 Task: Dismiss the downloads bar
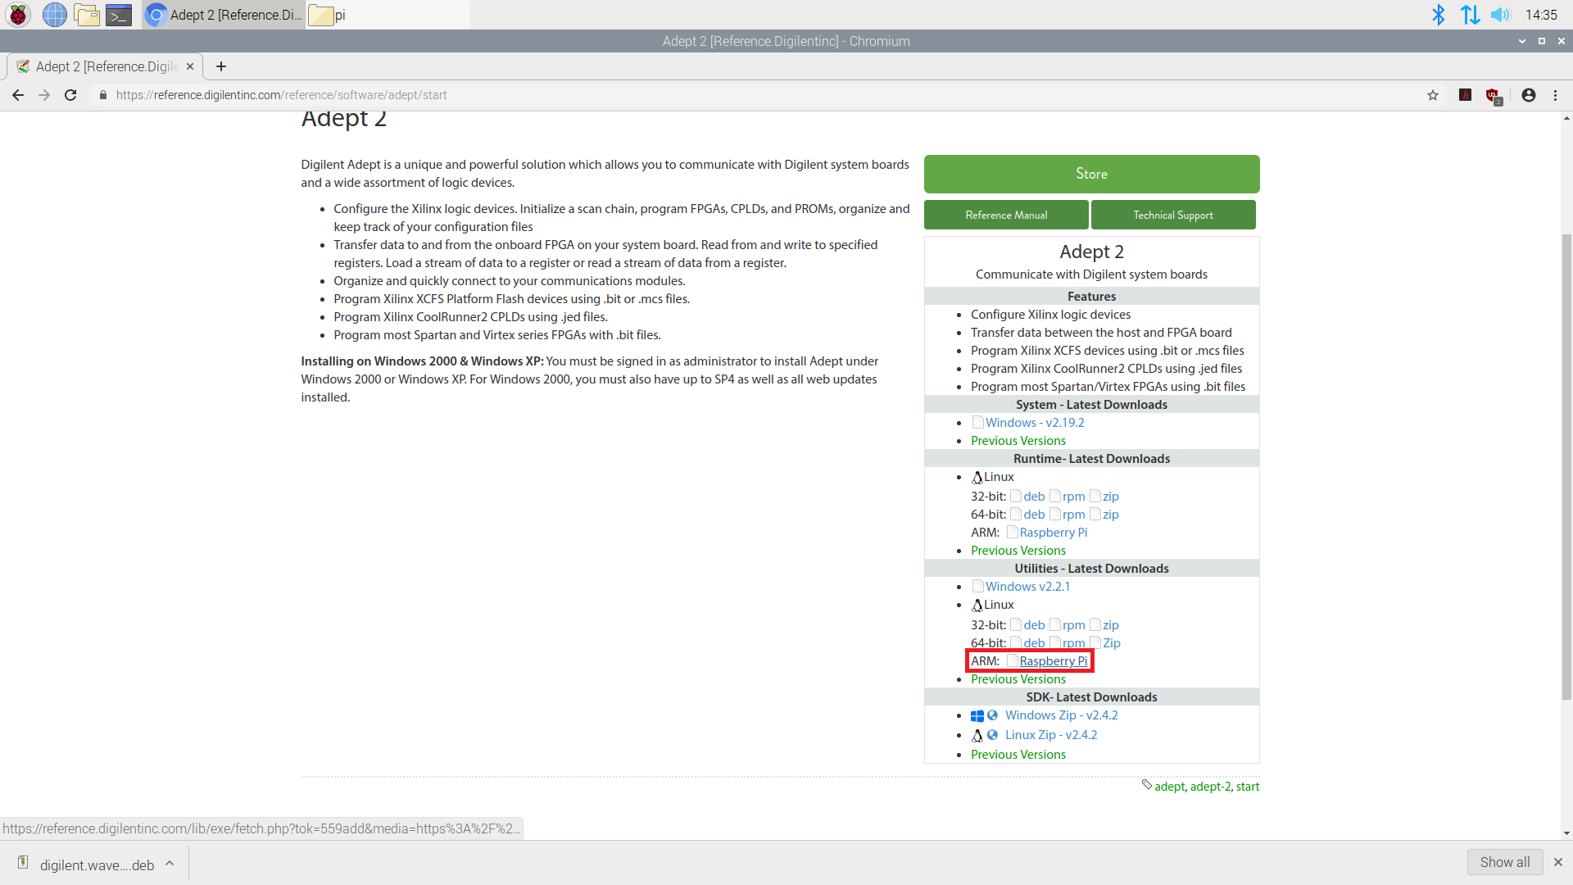1558,862
